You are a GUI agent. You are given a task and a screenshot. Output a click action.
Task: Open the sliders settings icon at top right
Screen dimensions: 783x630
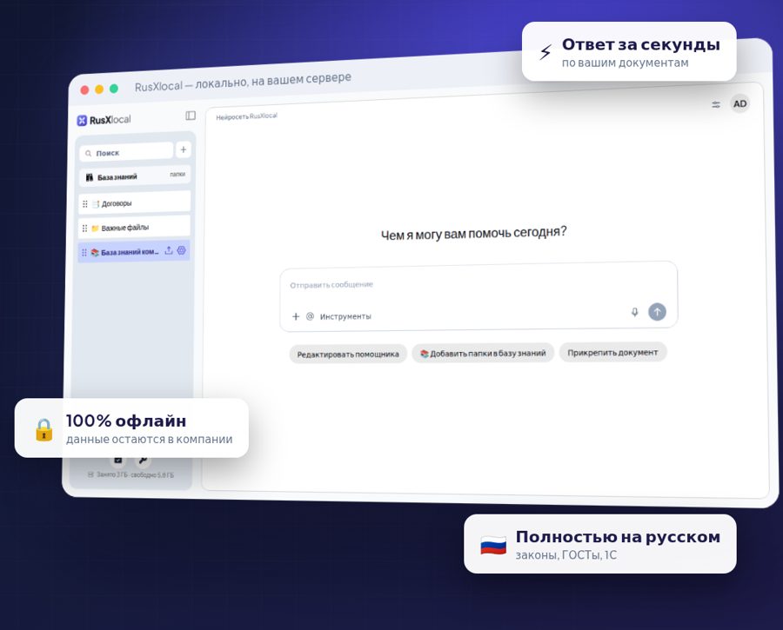click(716, 104)
